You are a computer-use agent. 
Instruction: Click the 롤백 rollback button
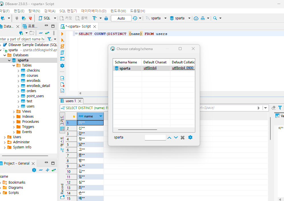click(x=82, y=18)
